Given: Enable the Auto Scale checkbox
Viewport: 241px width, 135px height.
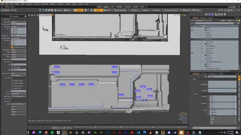Looking at the screenshot, I should (12, 67).
